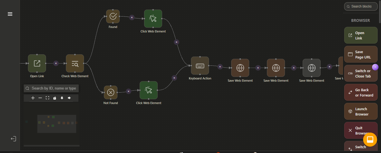Delete edge after the grey Save Web Element node

[330, 67]
